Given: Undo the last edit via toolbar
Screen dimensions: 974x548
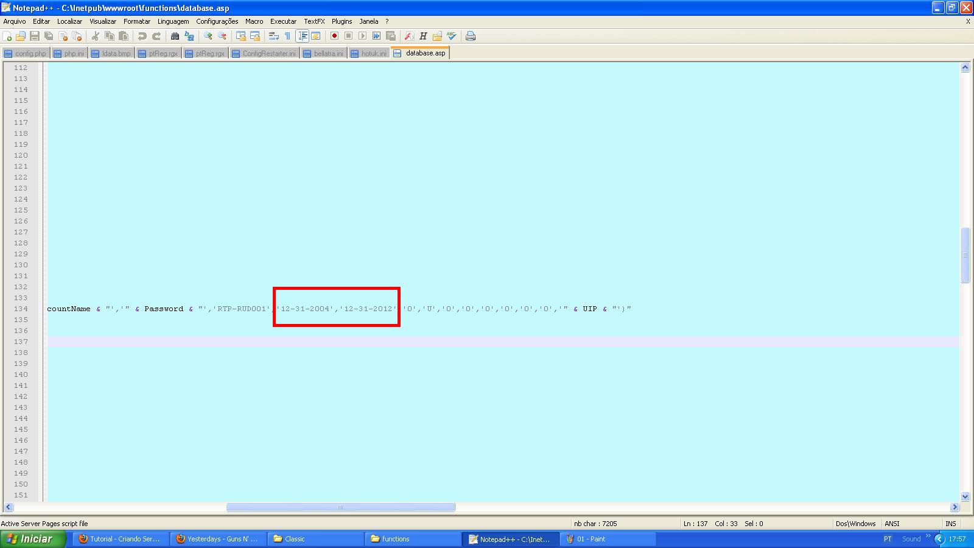Looking at the screenshot, I should 142,36.
